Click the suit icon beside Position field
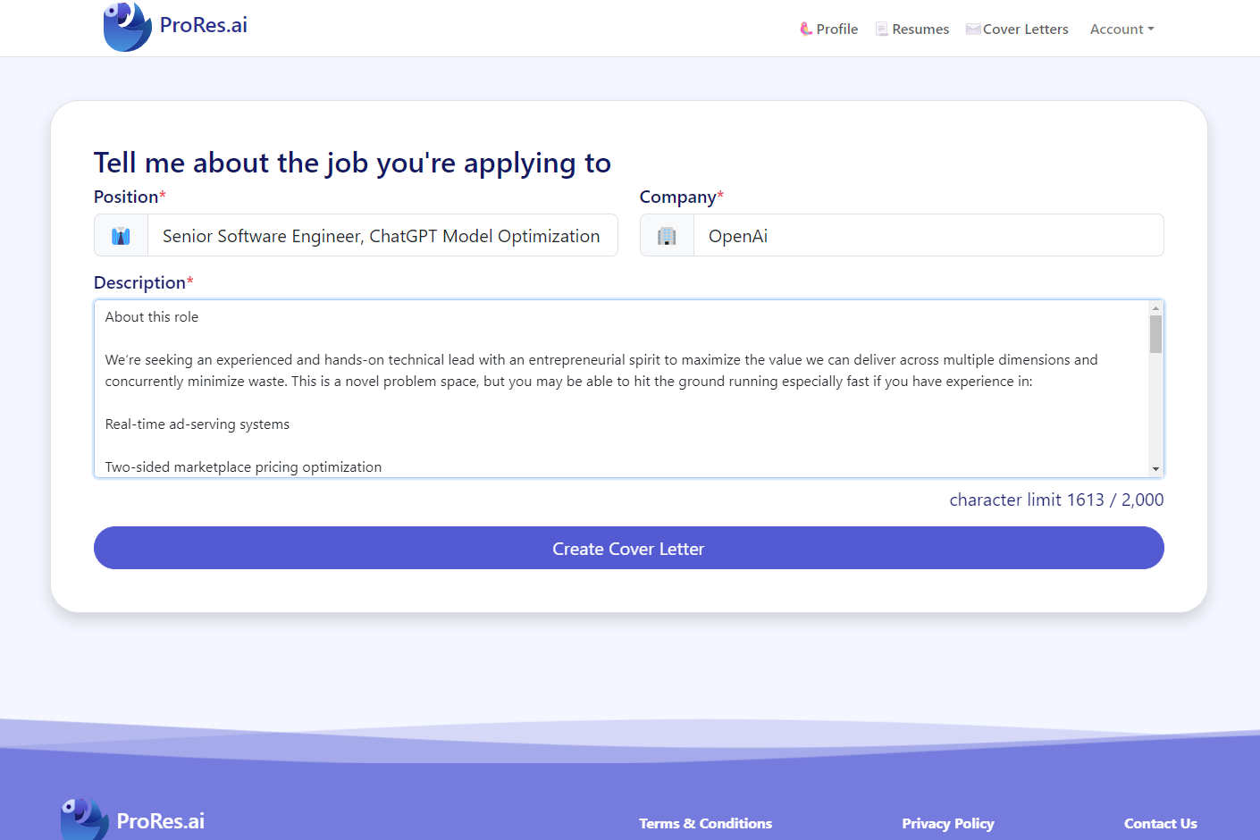Viewport: 1260px width, 840px height. click(x=121, y=236)
